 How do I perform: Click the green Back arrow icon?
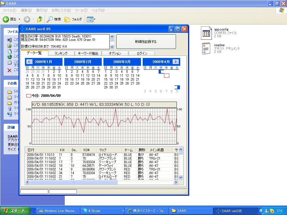click(6, 19)
